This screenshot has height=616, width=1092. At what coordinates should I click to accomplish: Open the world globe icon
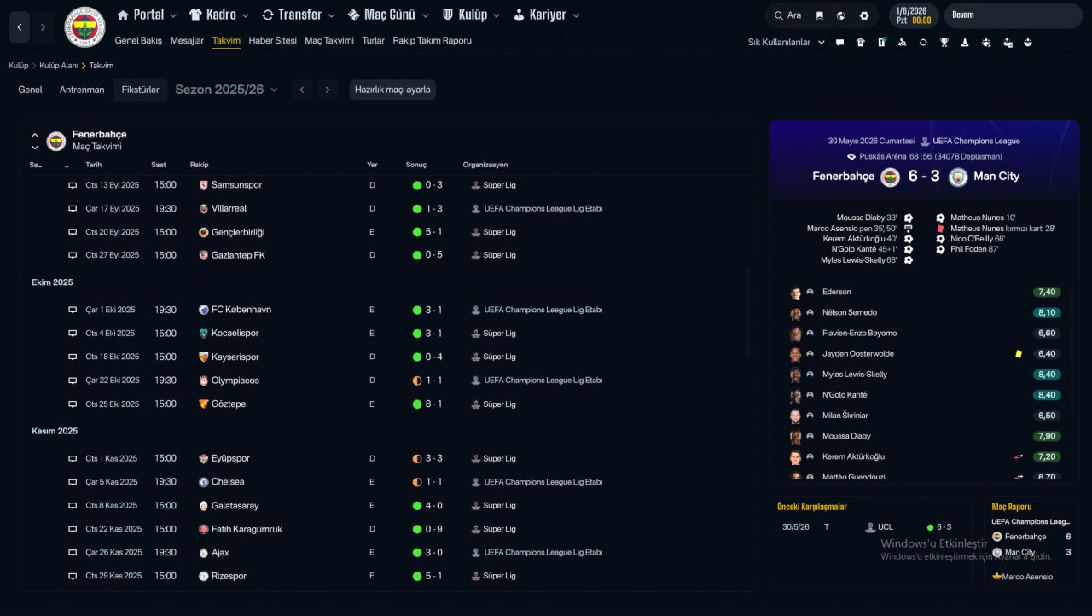coord(841,15)
